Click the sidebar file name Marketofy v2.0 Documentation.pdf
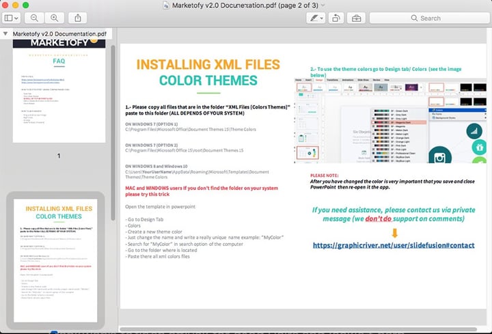 (59, 33)
